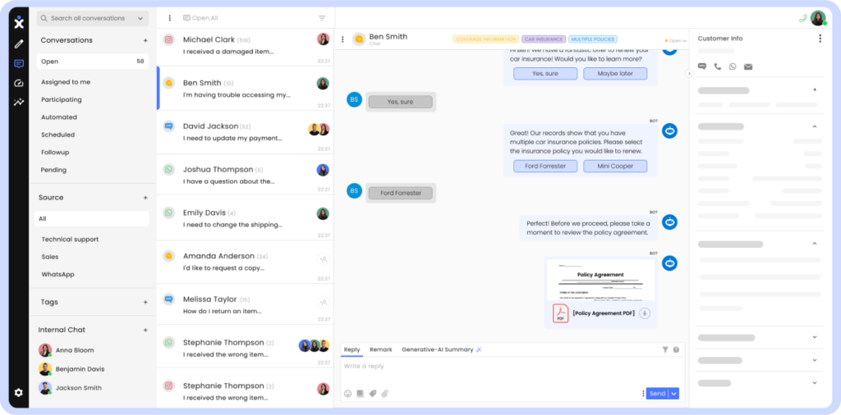Start a new Internal Chat
The image size is (841, 415).
[145, 331]
